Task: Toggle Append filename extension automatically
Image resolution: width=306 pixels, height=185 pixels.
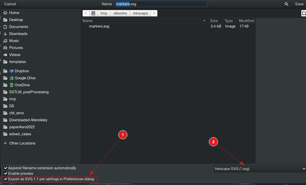Action: 6,168
